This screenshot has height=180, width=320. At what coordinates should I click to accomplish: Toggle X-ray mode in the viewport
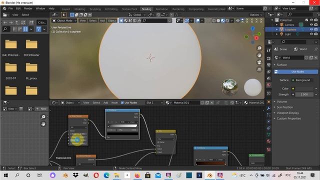(x=208, y=20)
